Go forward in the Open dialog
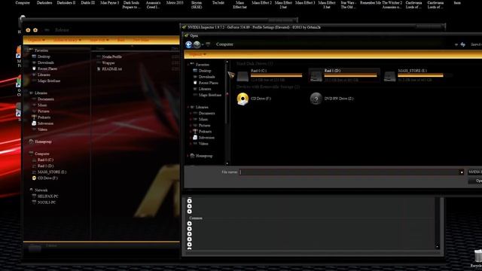Viewport: 482px width, 271px height. click(197, 44)
